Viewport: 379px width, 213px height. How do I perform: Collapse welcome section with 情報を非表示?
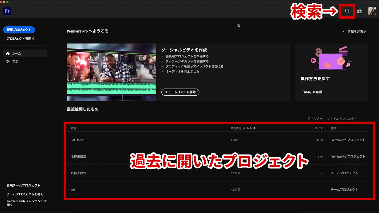click(x=354, y=31)
